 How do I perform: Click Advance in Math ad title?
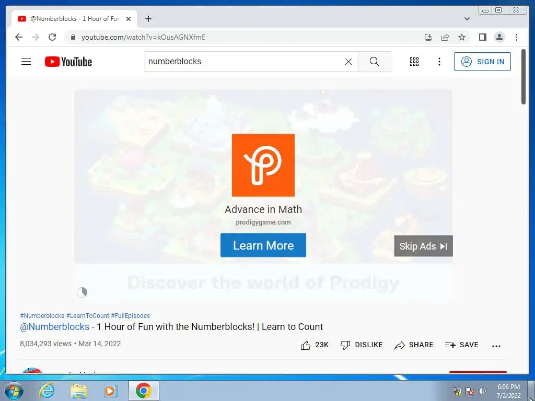263,209
